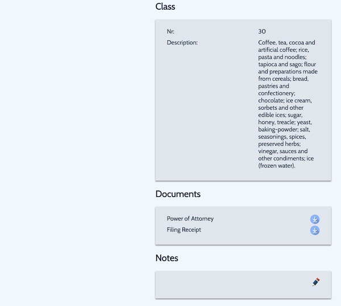Click the Power of Attorney label

(x=190, y=218)
